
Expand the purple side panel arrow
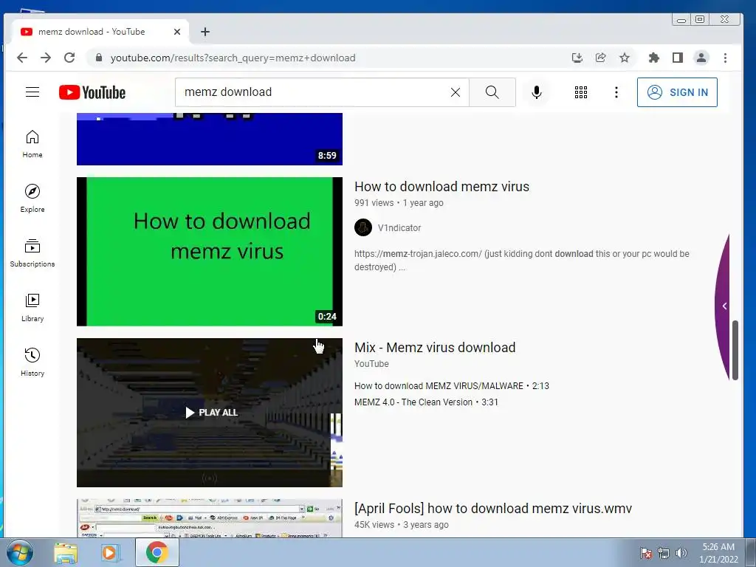point(724,306)
